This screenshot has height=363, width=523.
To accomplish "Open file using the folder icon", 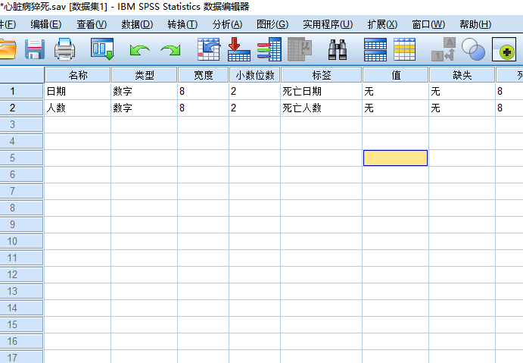I will [8, 49].
